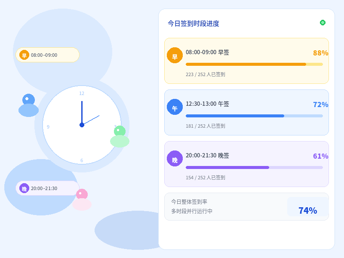Expand the 今日整体签到率 summary panel
The height and width of the screenshot is (258, 344).
coord(246,206)
